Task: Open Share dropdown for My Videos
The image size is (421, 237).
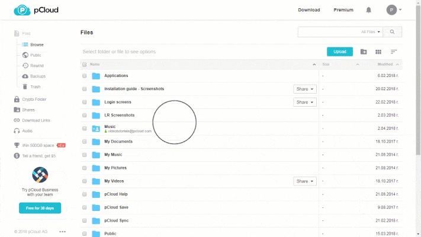Action: click(x=305, y=181)
